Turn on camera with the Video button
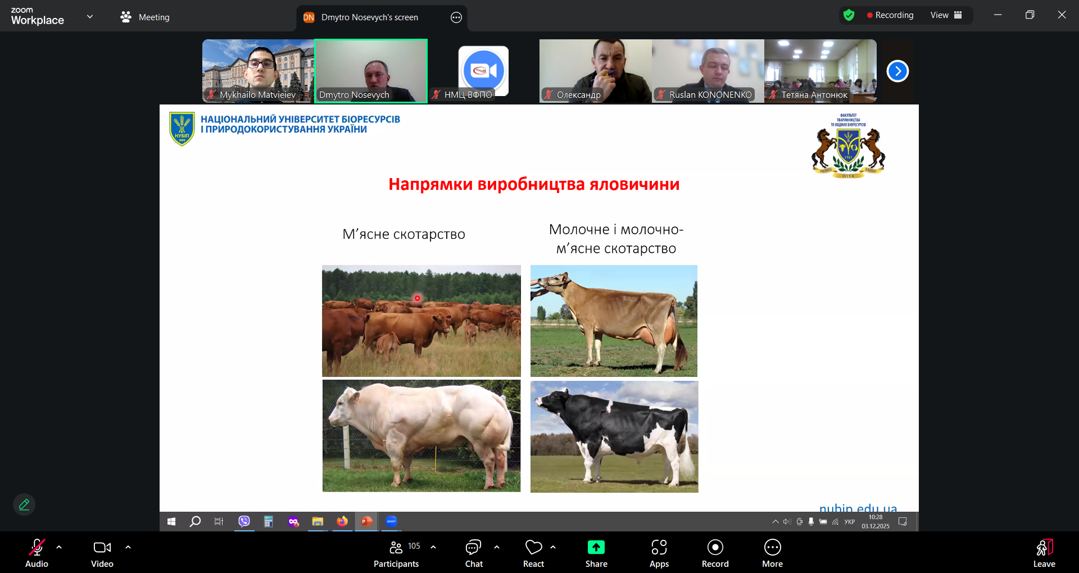 tap(102, 553)
